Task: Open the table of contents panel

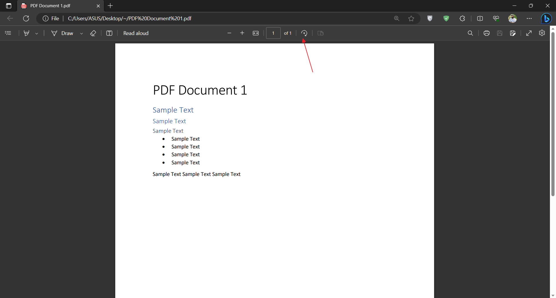Action: click(8, 33)
